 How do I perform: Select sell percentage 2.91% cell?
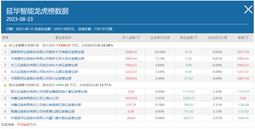(x=217, y=98)
